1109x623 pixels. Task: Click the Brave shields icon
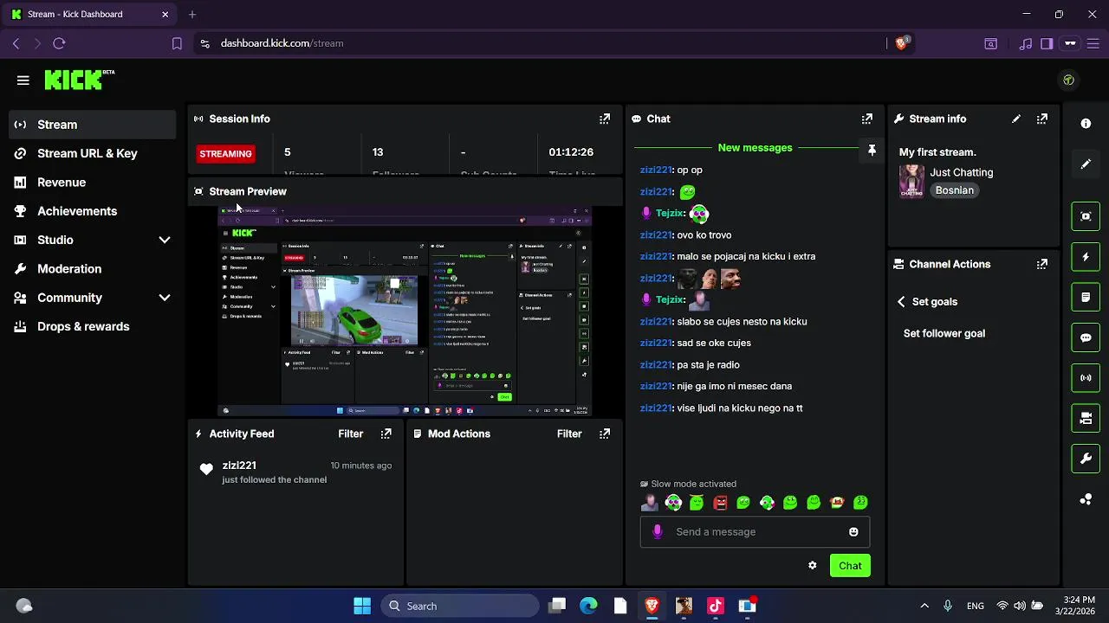pos(901,43)
